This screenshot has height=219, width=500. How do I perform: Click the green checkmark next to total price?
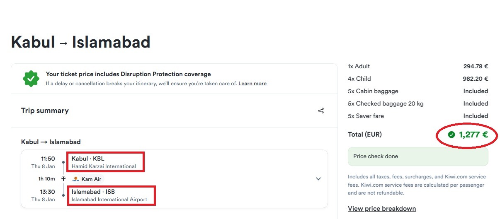click(451, 135)
